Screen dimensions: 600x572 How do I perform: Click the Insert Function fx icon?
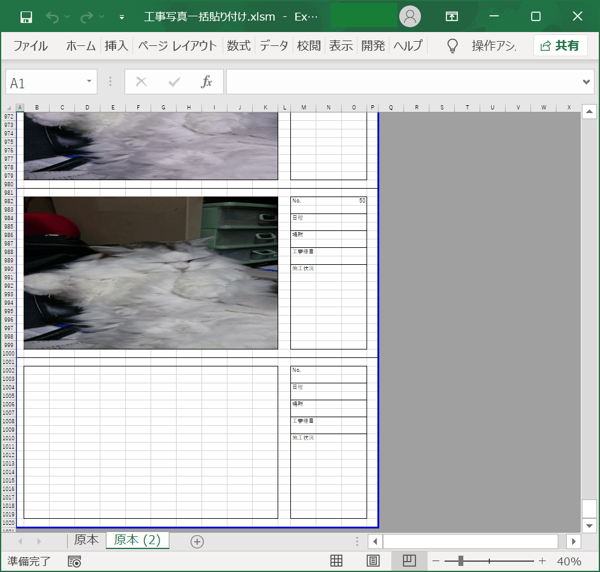207,82
